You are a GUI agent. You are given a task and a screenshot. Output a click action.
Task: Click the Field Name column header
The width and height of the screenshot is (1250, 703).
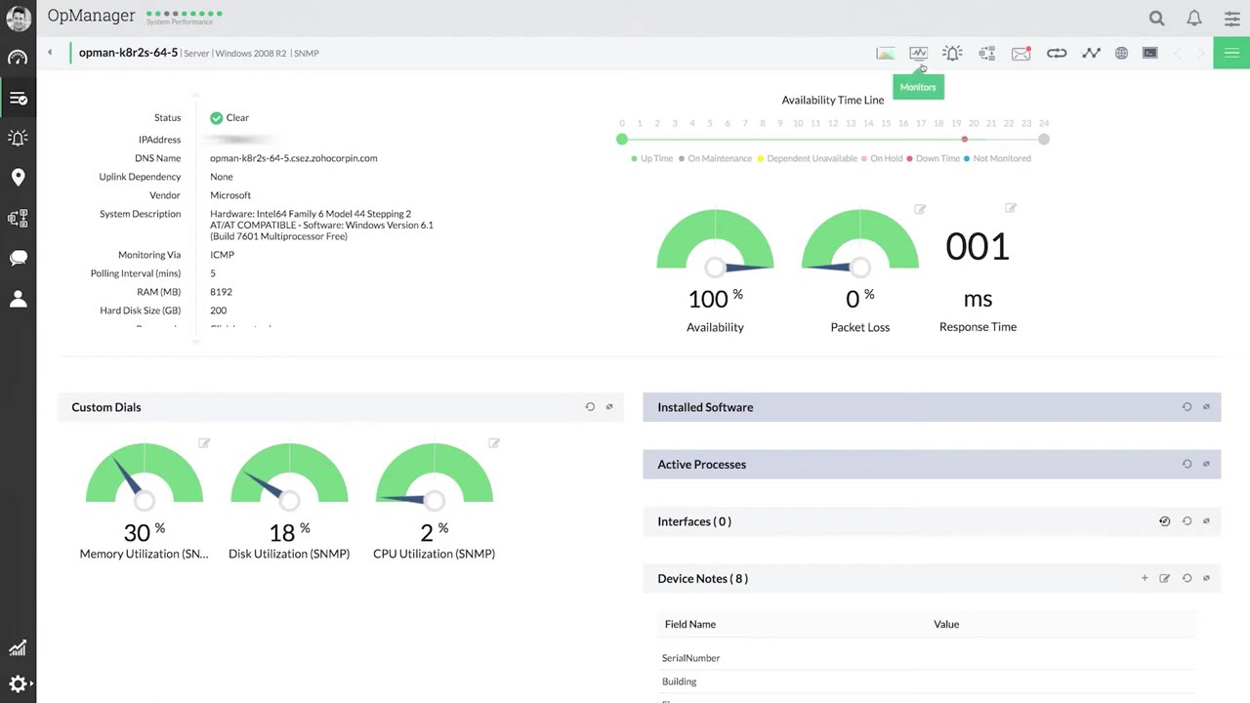click(690, 624)
